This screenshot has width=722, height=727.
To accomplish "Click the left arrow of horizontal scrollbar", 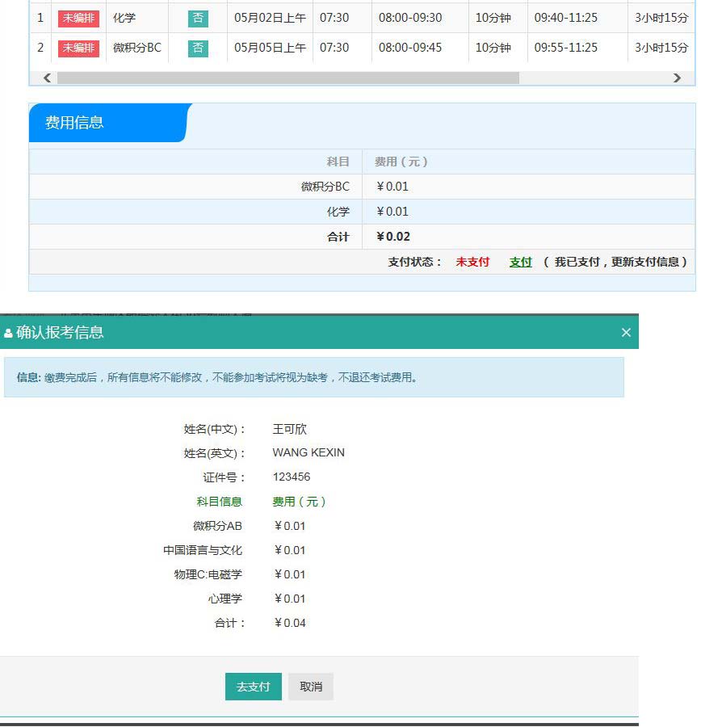I will (x=47, y=78).
